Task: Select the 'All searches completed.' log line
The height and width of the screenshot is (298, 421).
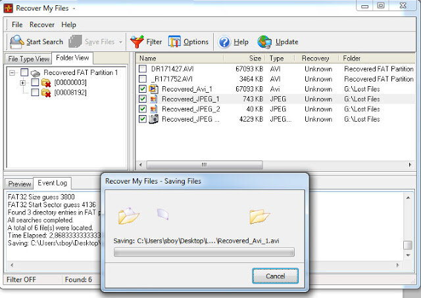Action: (40, 220)
